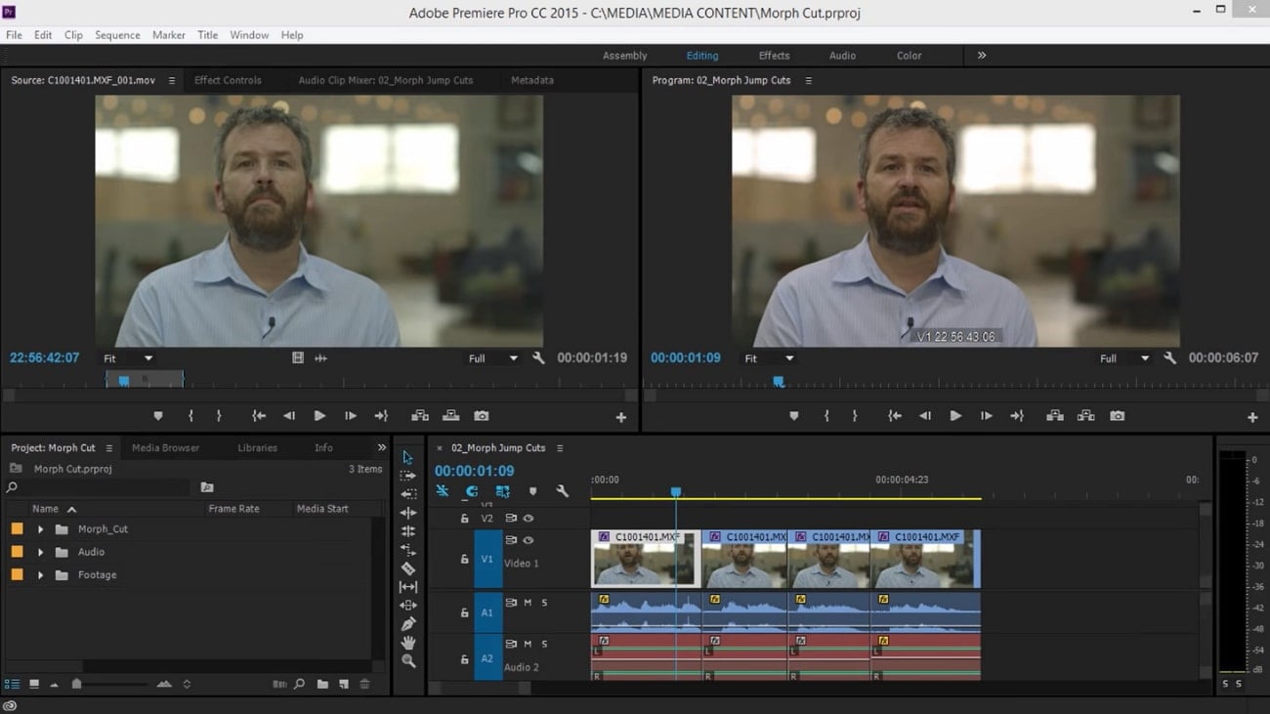Click Extract button in Program monitor
1270x714 pixels.
[1085, 416]
